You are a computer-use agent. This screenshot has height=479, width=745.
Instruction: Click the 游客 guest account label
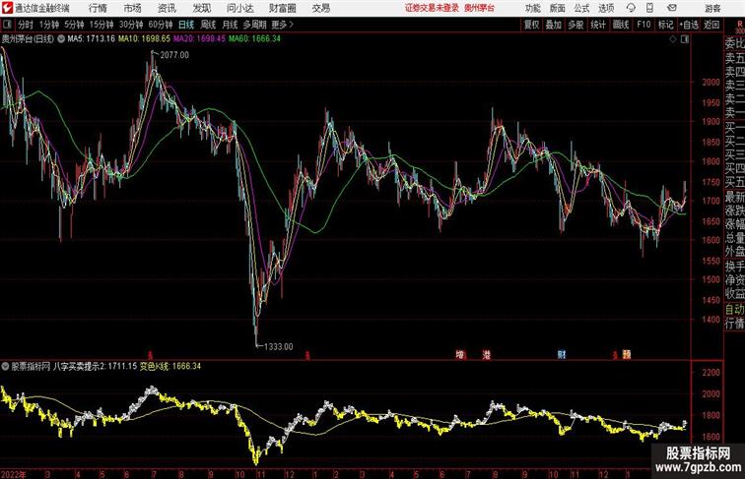click(x=712, y=8)
